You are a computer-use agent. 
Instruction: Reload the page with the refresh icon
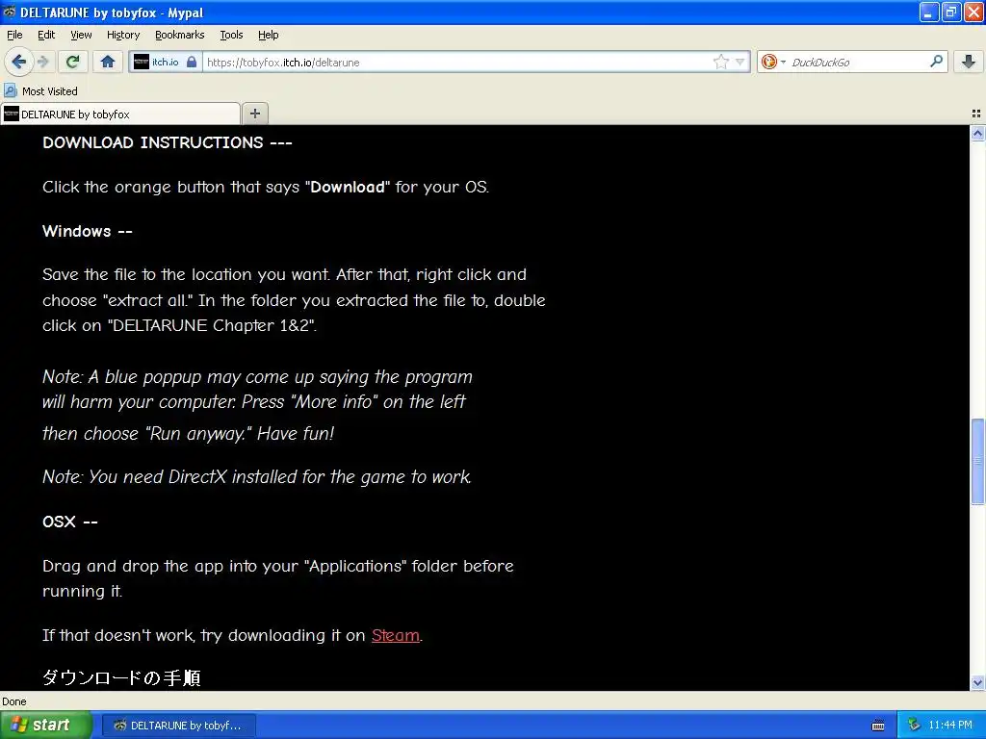(73, 62)
